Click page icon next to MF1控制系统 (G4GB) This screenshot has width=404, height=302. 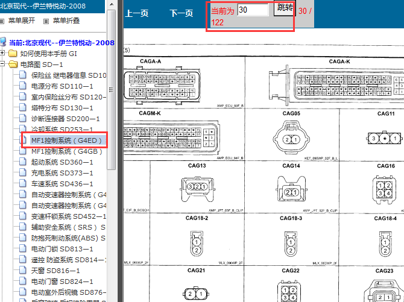click(23, 151)
